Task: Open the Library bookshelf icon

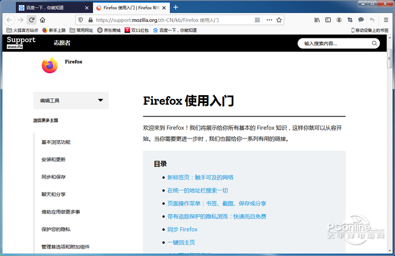Action: click(317, 20)
